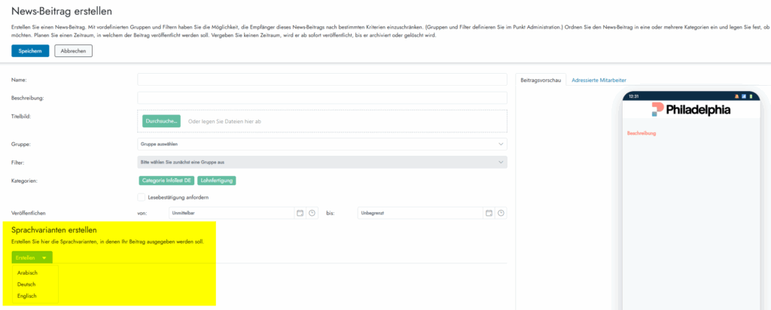This screenshot has width=771, height=310.
Task: Select Arabisch from the language list
Action: click(x=27, y=272)
